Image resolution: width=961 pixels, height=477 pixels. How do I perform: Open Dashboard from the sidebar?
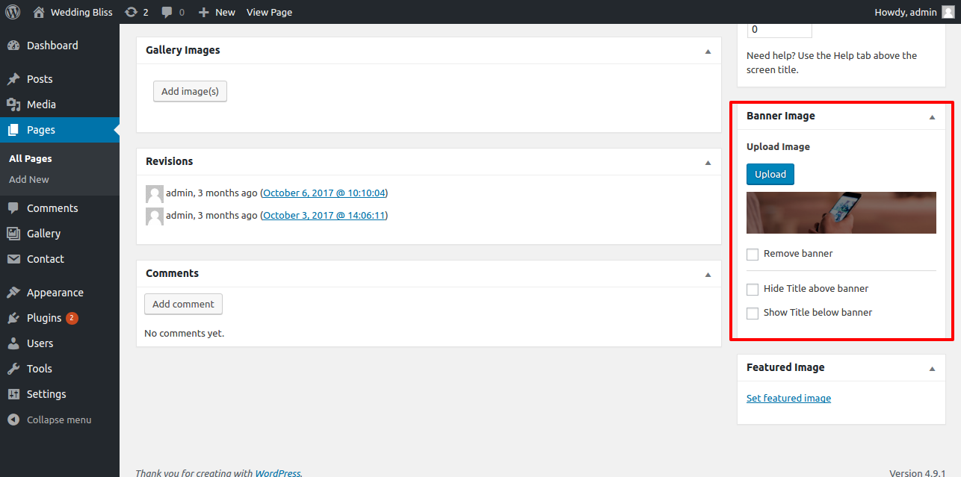pos(52,46)
